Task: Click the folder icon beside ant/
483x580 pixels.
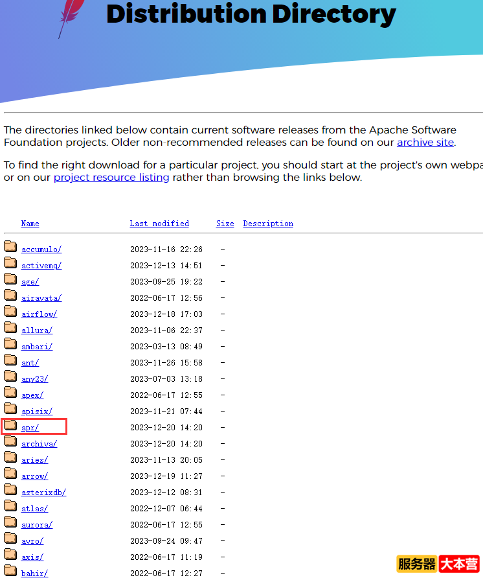Action: 10,360
